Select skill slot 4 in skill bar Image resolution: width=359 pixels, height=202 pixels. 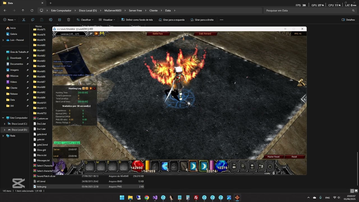(184, 166)
